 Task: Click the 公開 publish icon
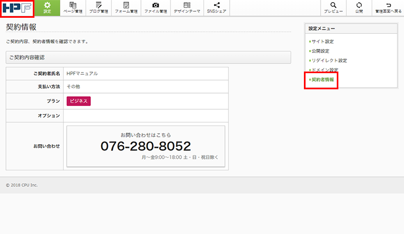359,8
